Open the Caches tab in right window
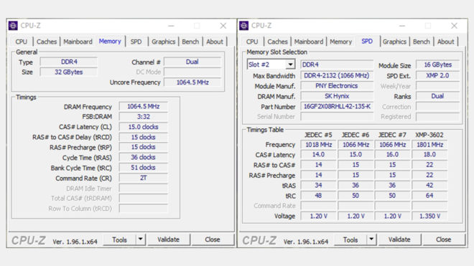Image resolution: width=474 pixels, height=266 pixels. pos(277,42)
